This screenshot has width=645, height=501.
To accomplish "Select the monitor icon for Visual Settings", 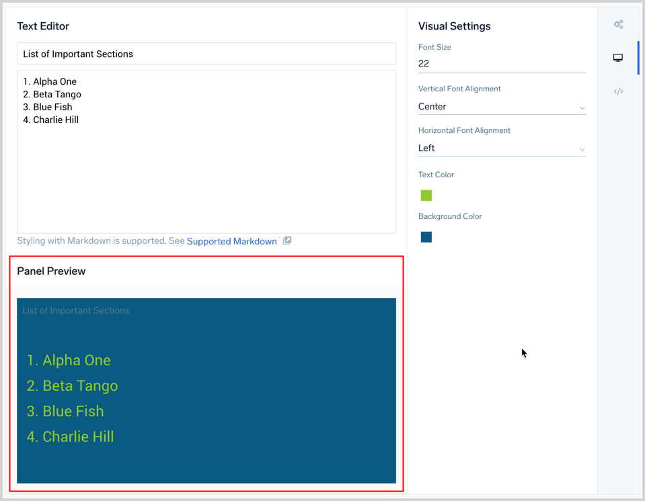I will tap(617, 57).
